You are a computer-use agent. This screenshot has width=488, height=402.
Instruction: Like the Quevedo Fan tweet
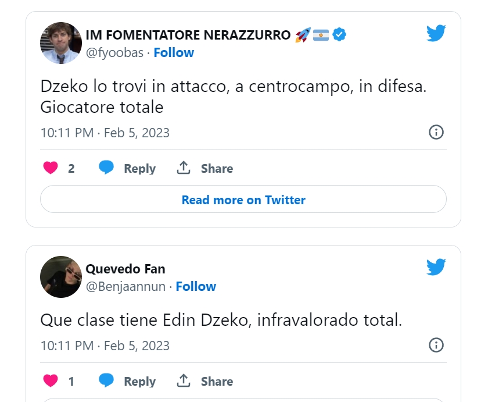tap(51, 381)
